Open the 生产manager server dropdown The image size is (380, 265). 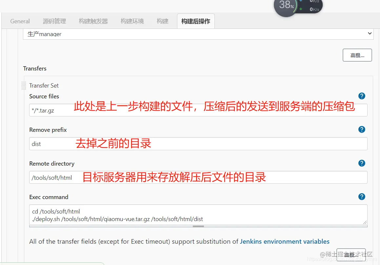198,34
